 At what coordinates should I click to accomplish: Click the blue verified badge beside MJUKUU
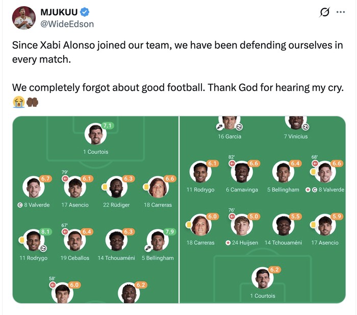[86, 12]
